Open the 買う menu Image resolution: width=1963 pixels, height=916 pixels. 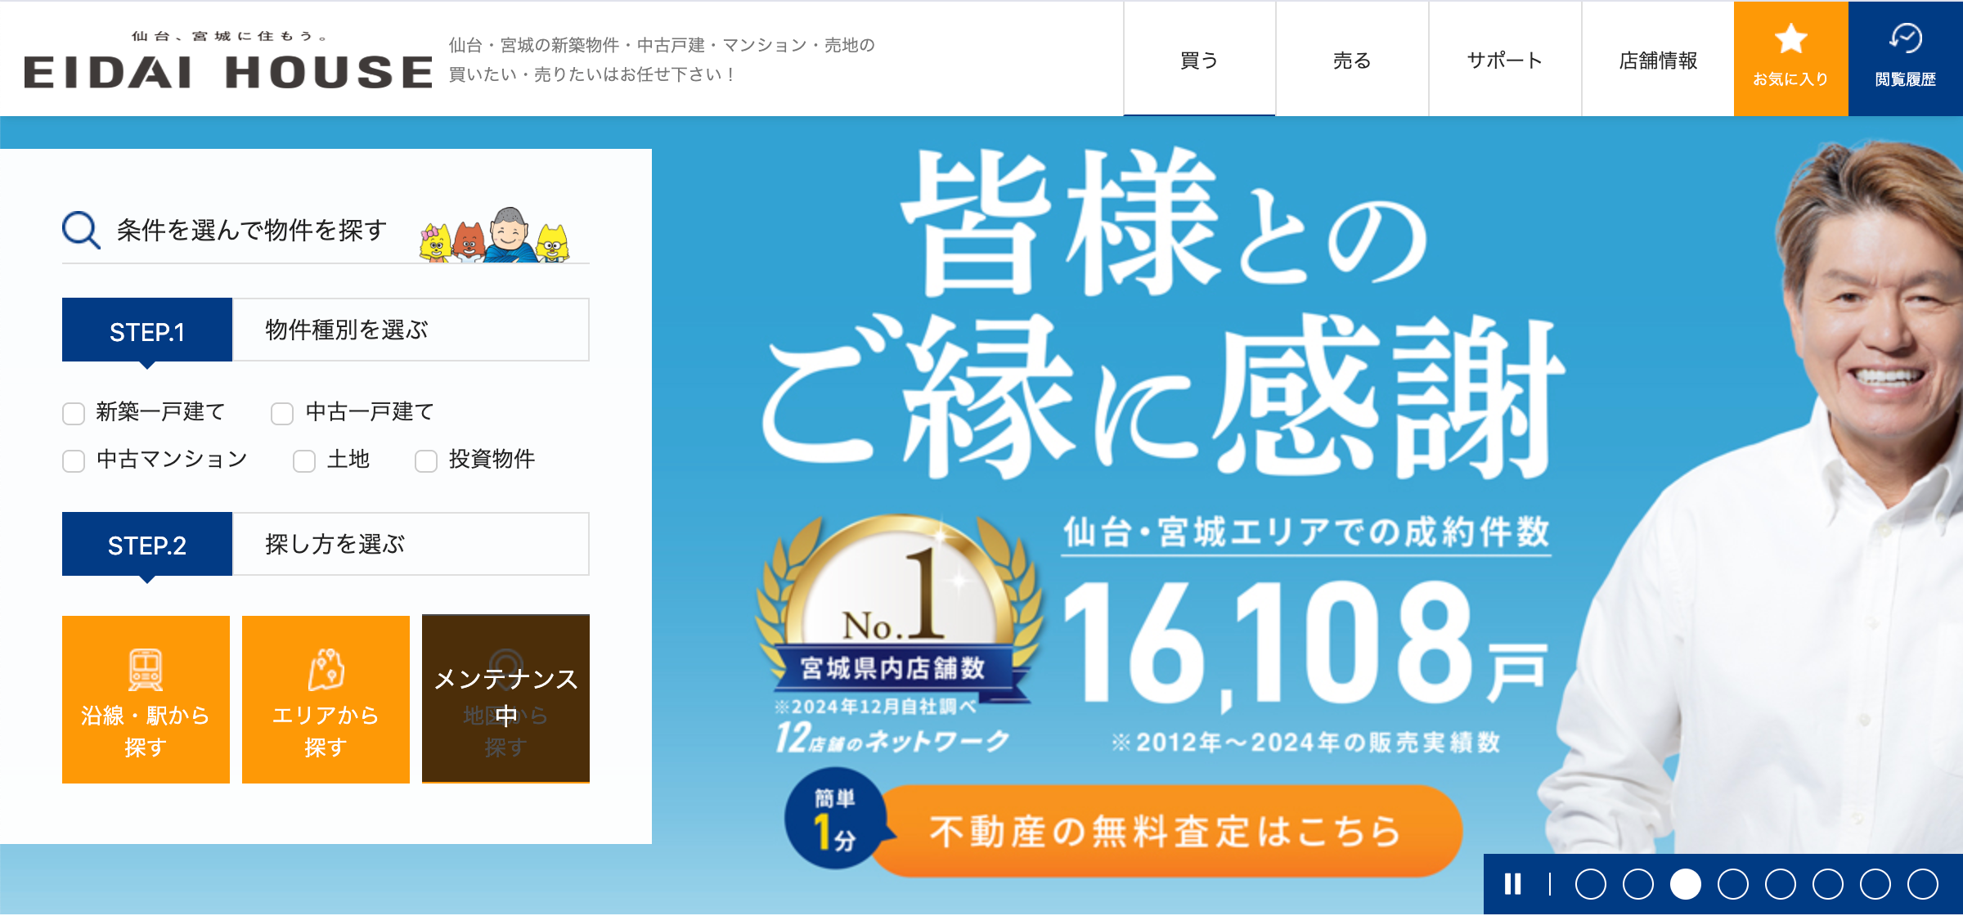[1198, 59]
